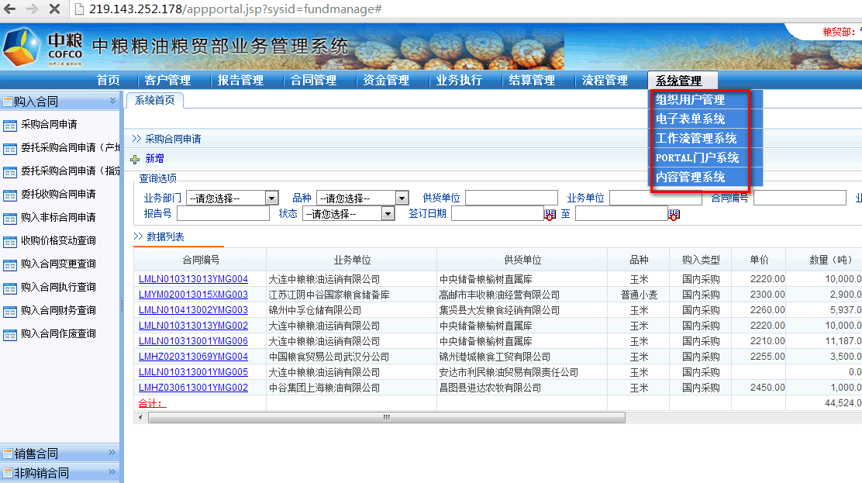
Task: Open the 资金管理 menu
Action: [x=386, y=81]
